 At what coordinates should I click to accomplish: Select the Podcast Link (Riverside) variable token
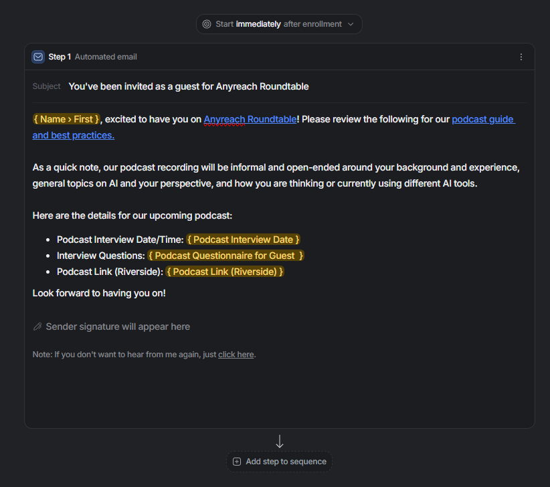click(225, 272)
